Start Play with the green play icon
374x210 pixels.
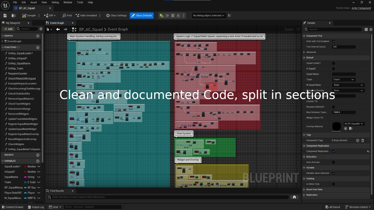(161, 15)
